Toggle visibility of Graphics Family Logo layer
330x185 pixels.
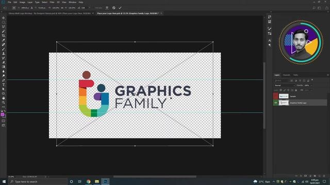(276, 103)
